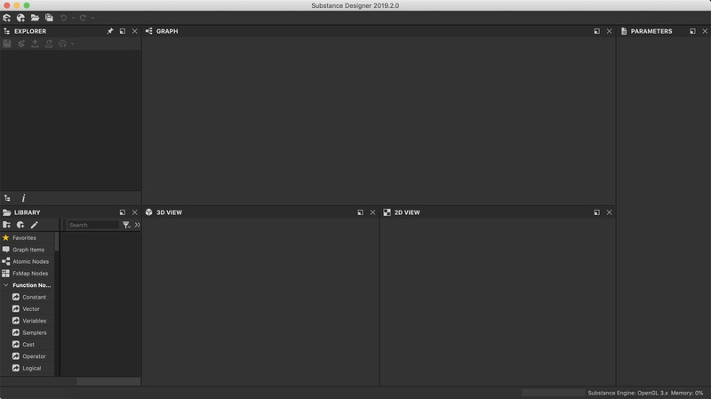Click the new MDL material globe icon in the main toolbar

[20, 18]
